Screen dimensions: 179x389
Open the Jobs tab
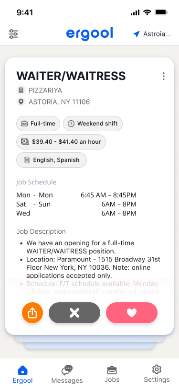[112, 374]
